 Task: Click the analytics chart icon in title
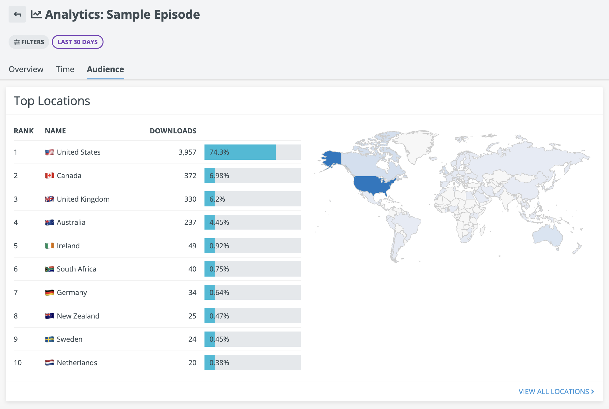pyautogui.click(x=36, y=14)
